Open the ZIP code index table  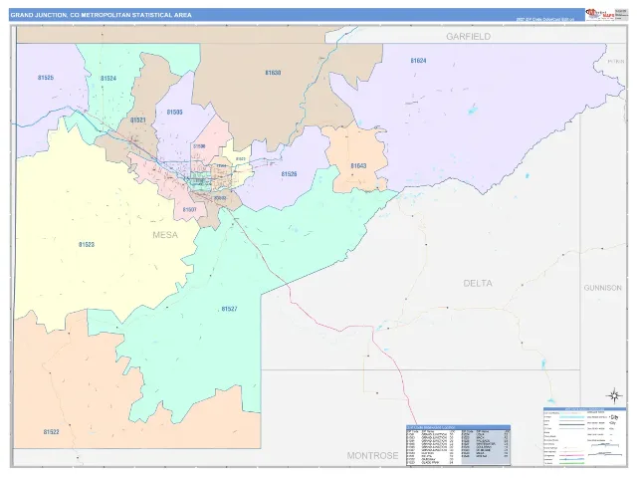[458, 446]
